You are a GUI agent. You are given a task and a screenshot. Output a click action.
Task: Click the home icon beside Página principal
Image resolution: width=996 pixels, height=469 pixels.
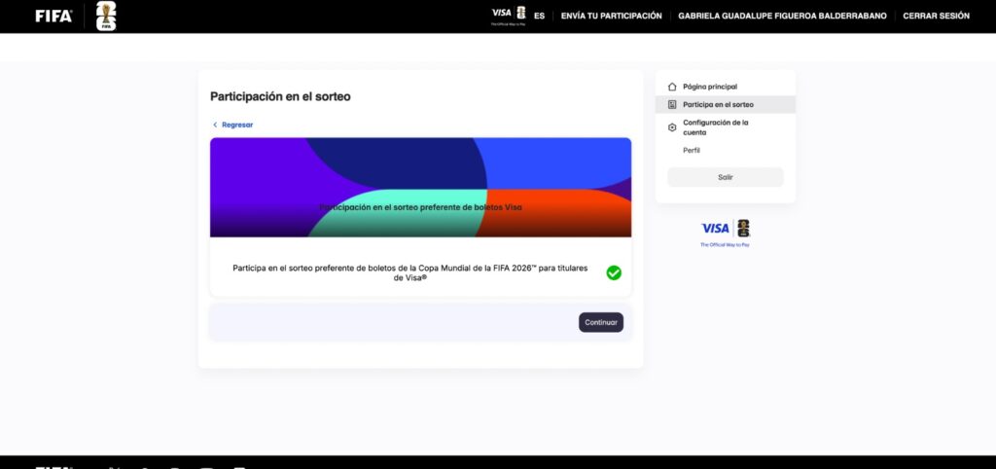click(672, 87)
